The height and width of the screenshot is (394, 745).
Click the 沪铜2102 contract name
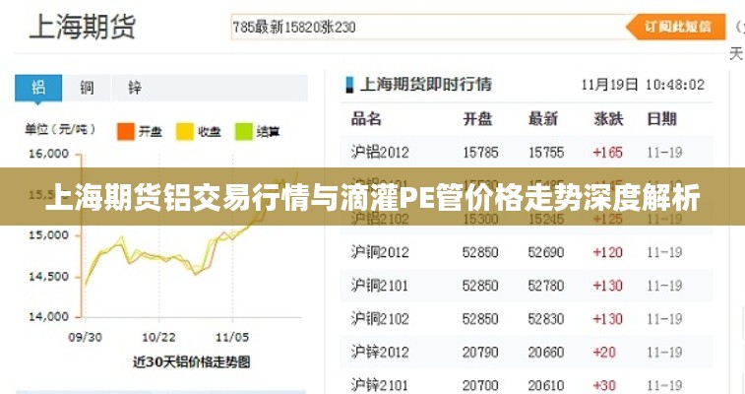coord(380,318)
